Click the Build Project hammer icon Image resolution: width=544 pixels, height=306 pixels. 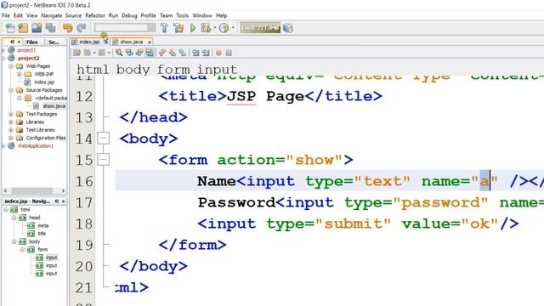164,28
